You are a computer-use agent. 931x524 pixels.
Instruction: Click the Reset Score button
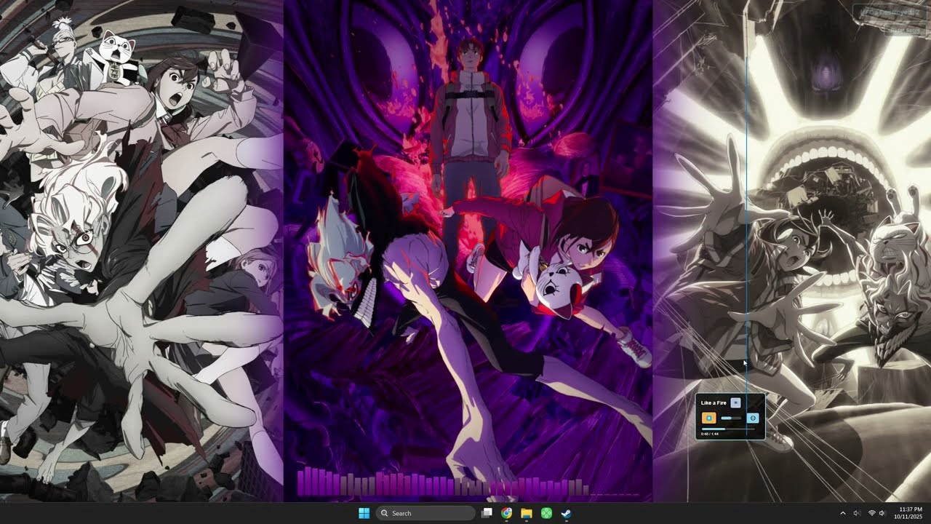click(904, 30)
